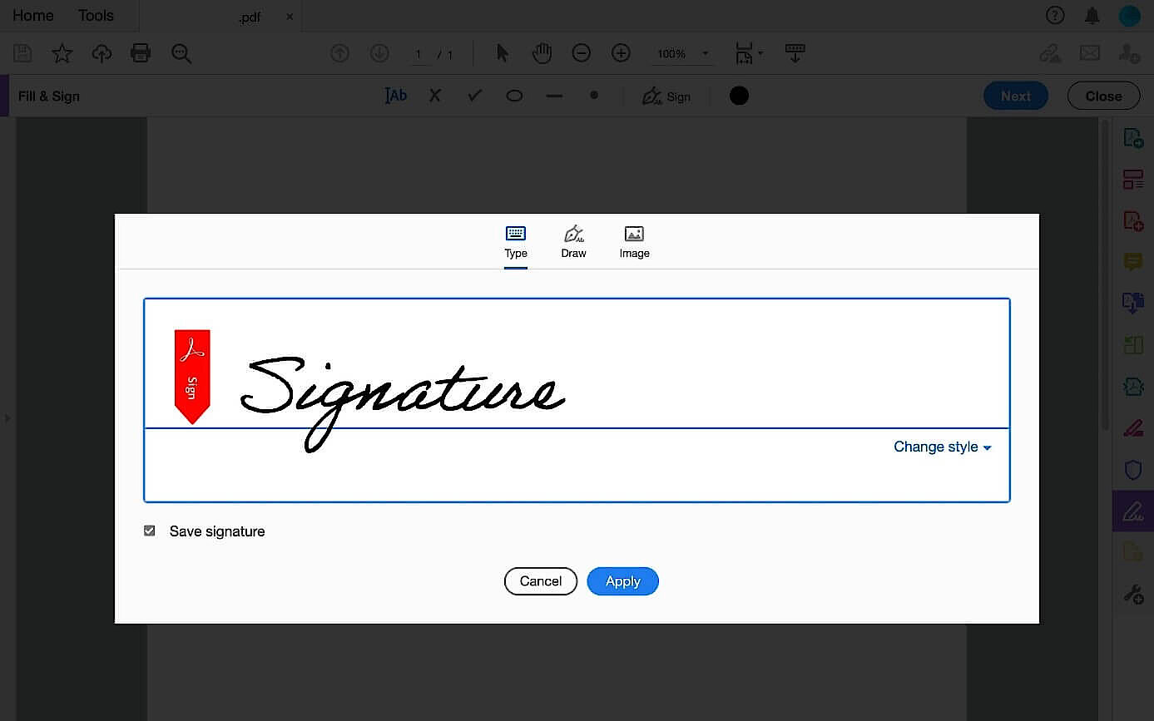This screenshot has width=1154, height=721.
Task: Open the Protect tool in the right sidebar
Action: point(1132,469)
